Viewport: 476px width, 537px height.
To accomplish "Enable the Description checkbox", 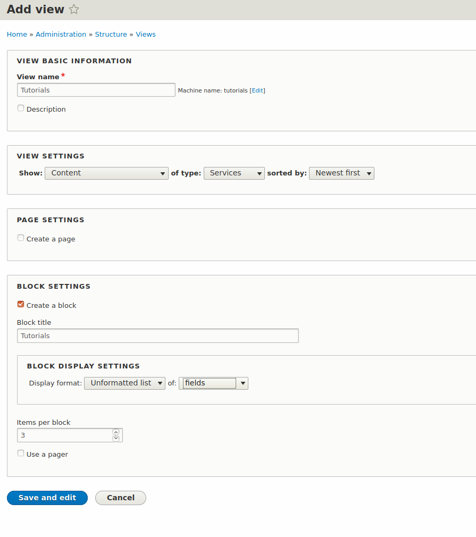I will 21,108.
